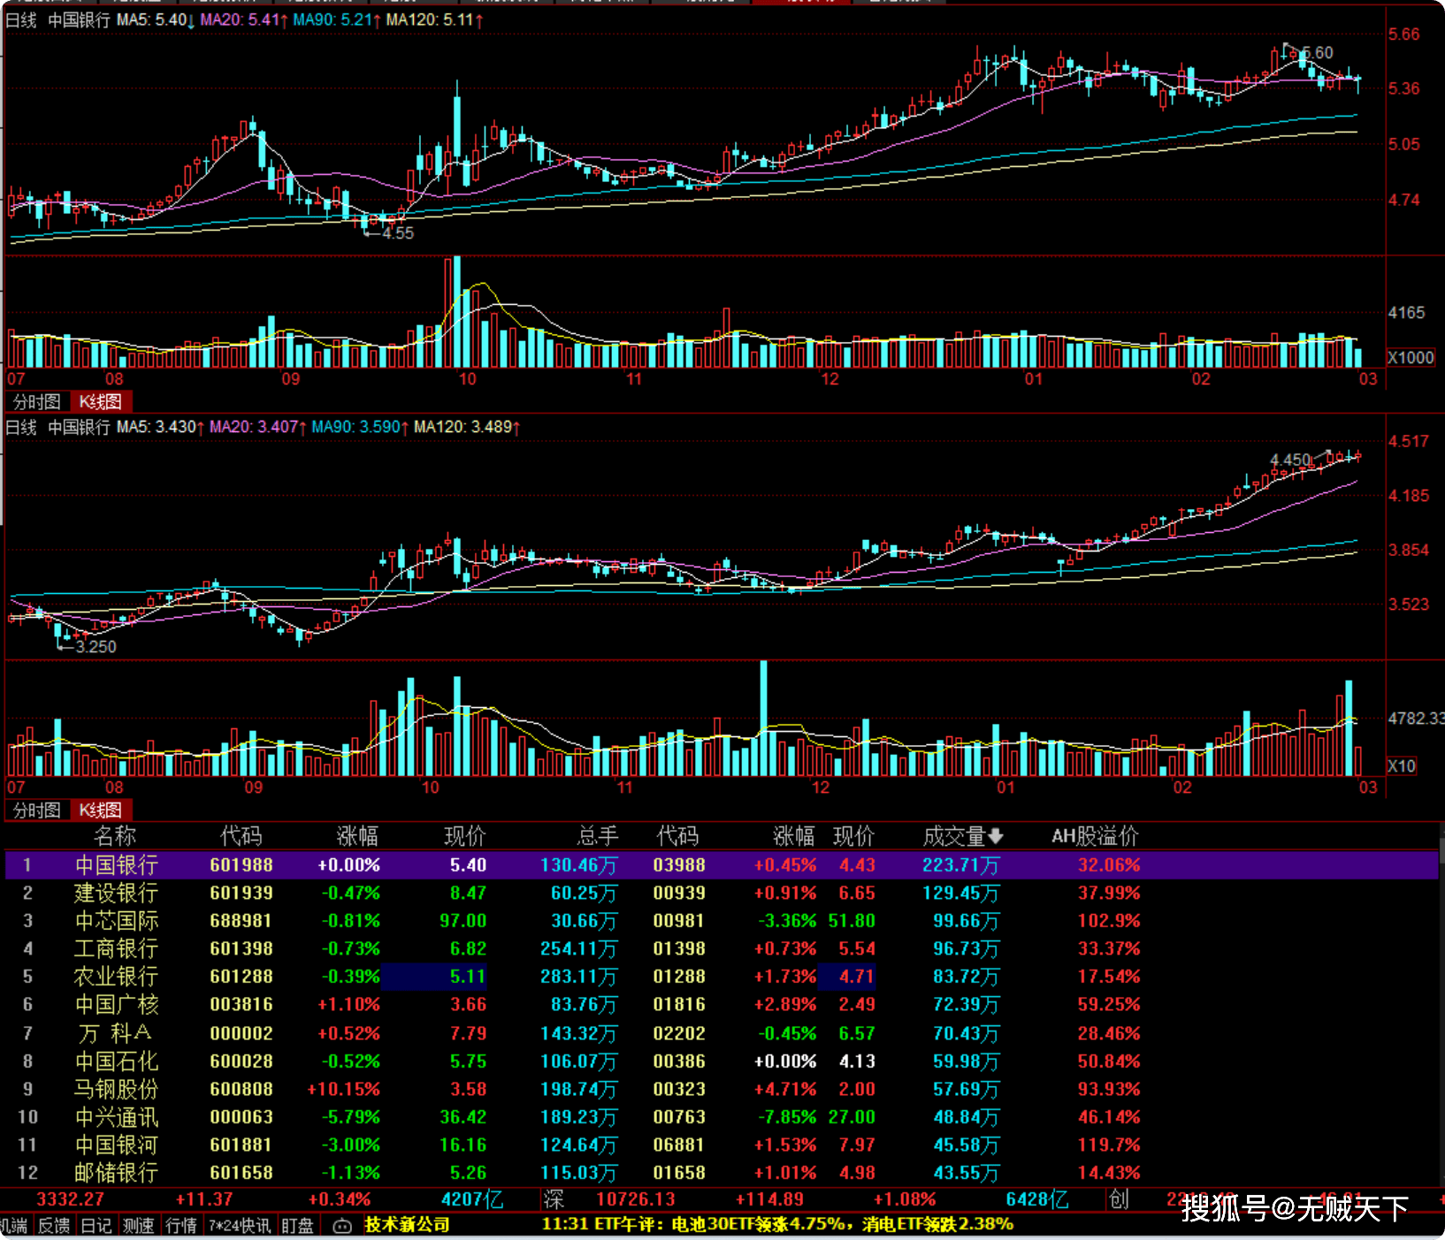The image size is (1445, 1240).
Task: Sort list by 总手 column header
Action: [x=598, y=836]
